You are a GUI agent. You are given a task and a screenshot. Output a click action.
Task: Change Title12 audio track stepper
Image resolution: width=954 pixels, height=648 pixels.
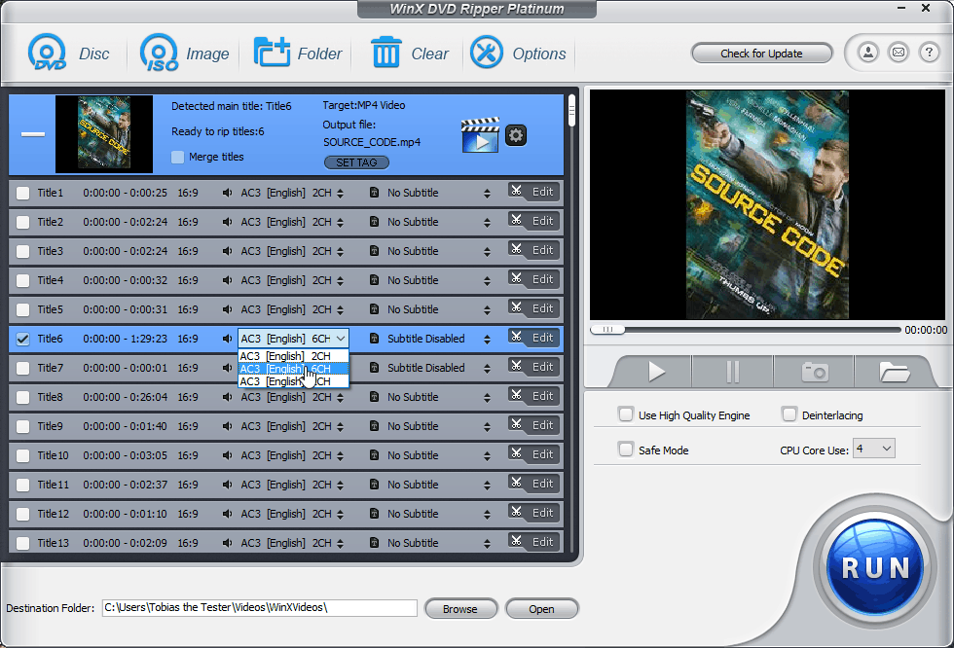pos(340,515)
